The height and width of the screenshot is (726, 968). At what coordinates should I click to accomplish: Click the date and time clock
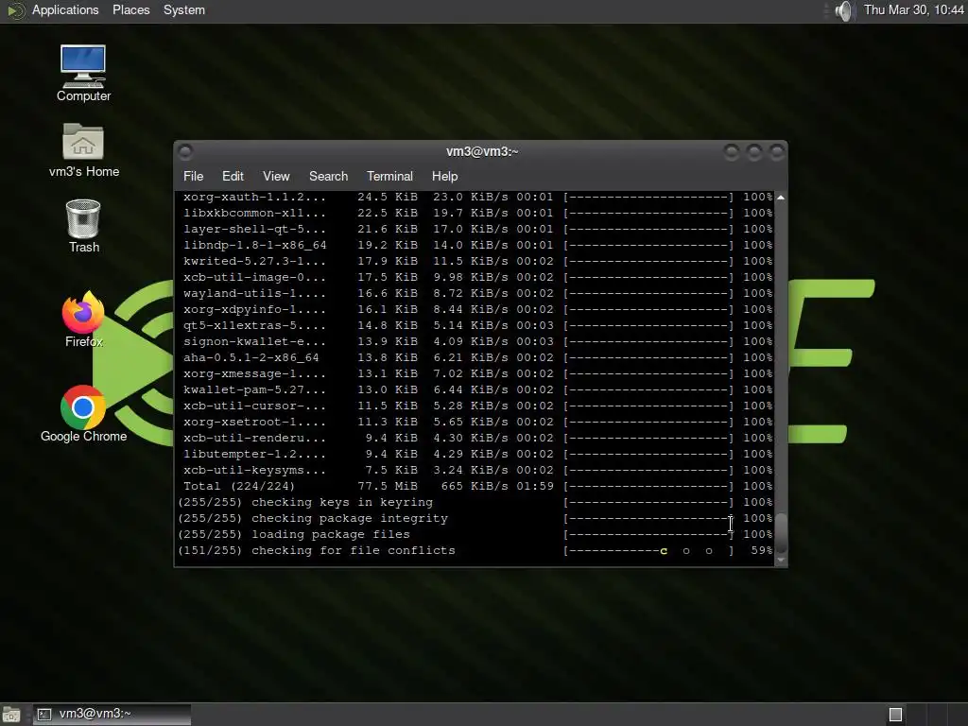913,9
